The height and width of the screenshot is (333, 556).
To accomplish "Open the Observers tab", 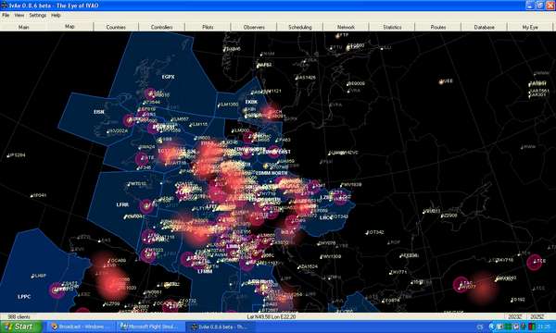I will click(x=254, y=27).
